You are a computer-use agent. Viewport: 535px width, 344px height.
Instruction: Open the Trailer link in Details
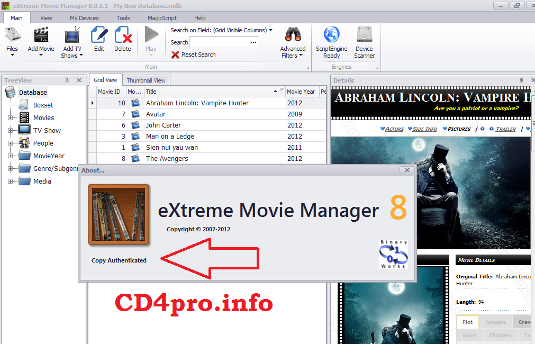[506, 129]
